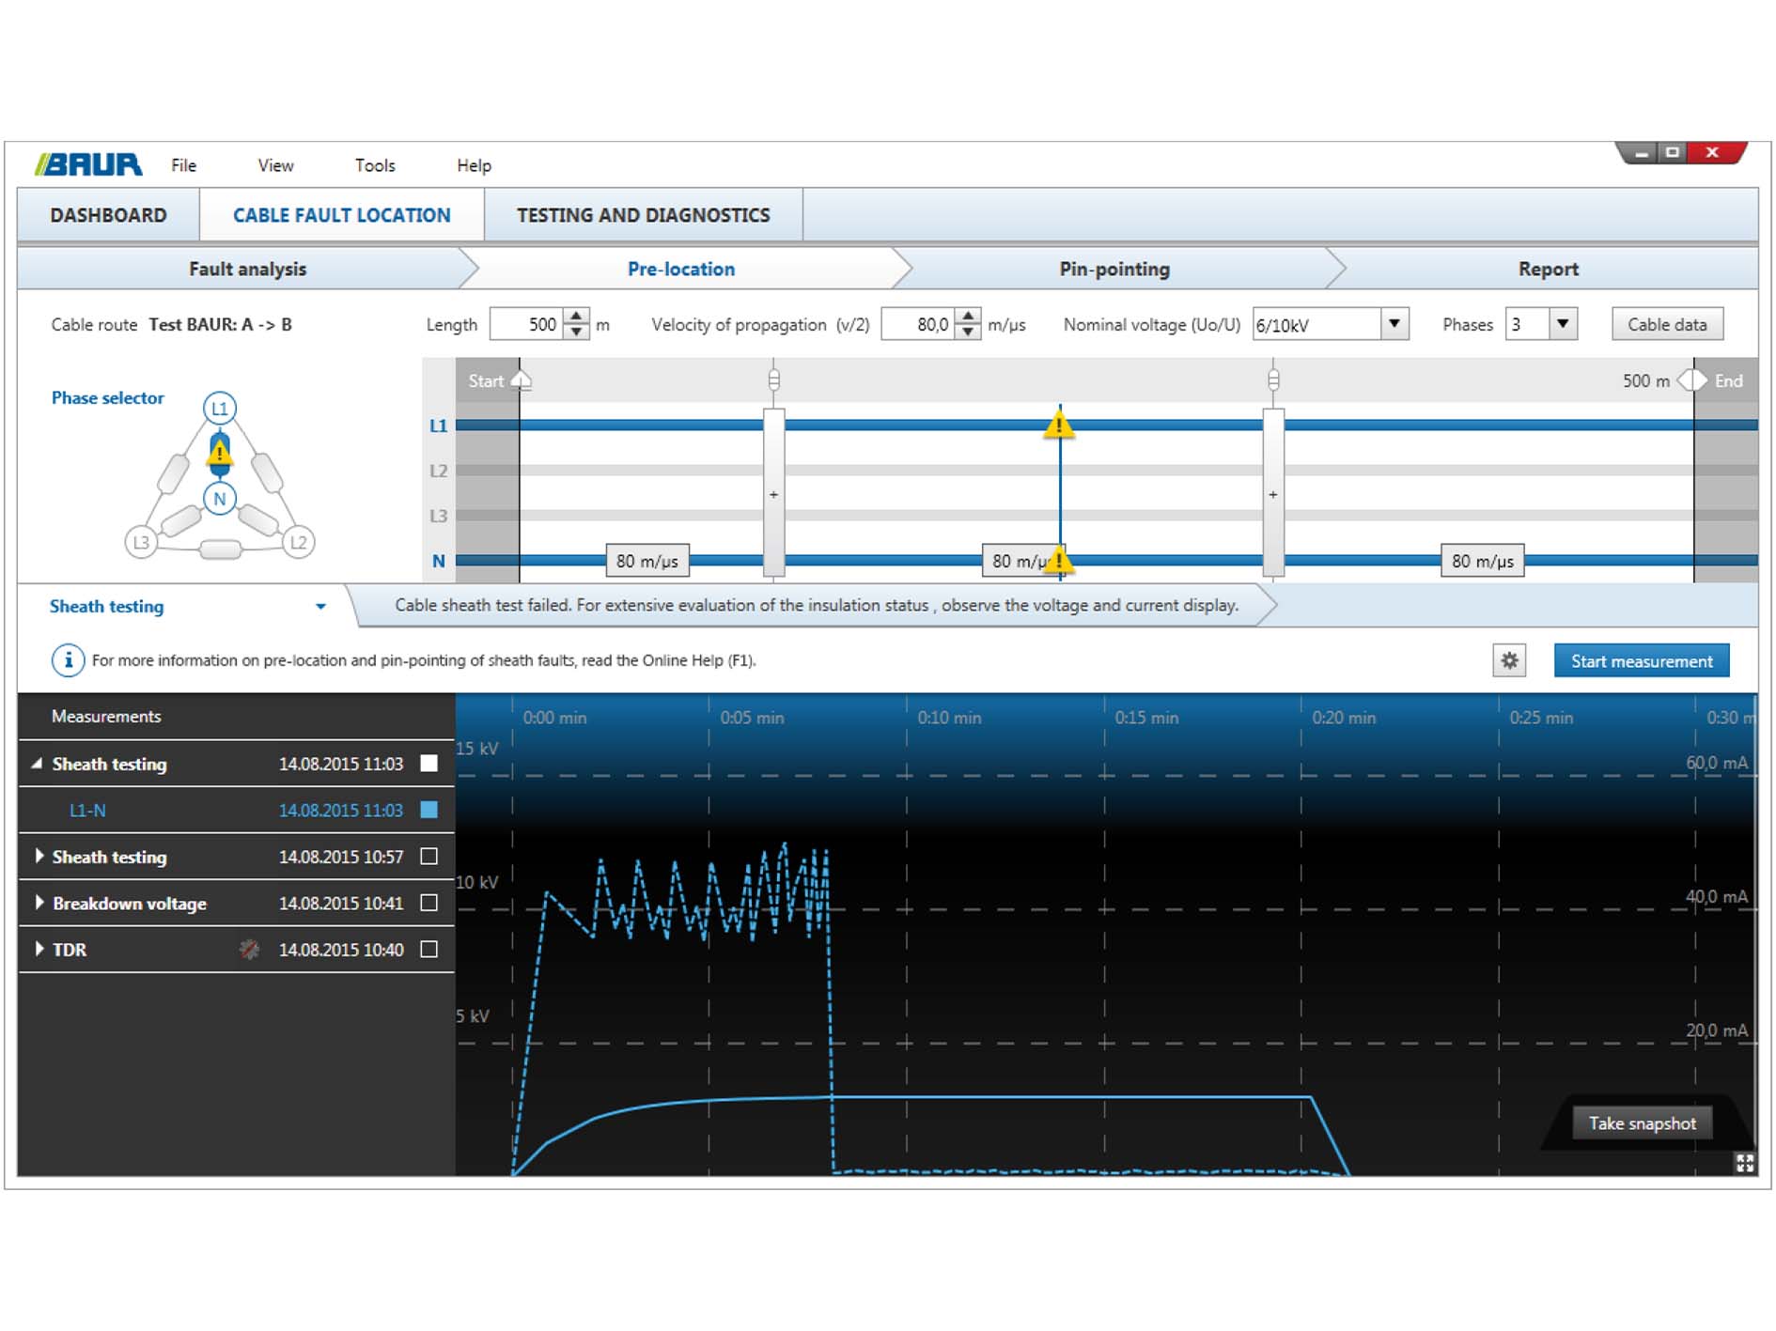Viewport: 1776px width, 1331px height.
Task: Enable the Breakdown voltage measurement checkbox
Action: tap(429, 903)
